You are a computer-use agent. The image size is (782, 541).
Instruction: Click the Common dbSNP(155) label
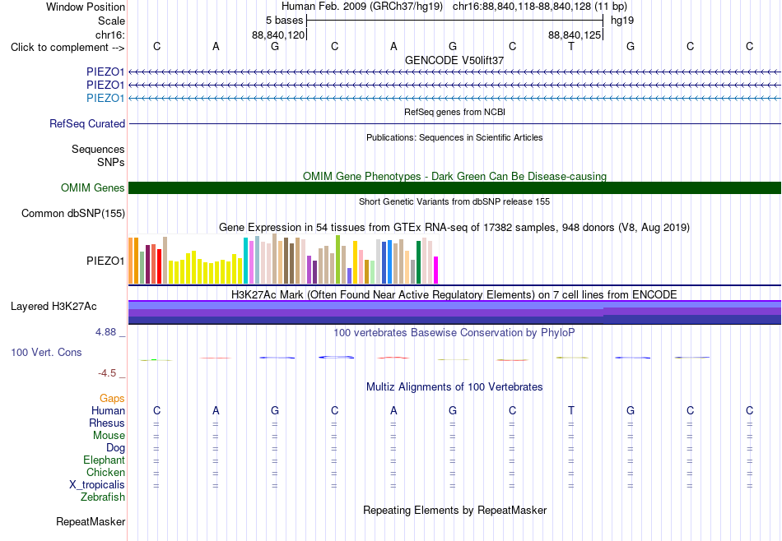72,213
